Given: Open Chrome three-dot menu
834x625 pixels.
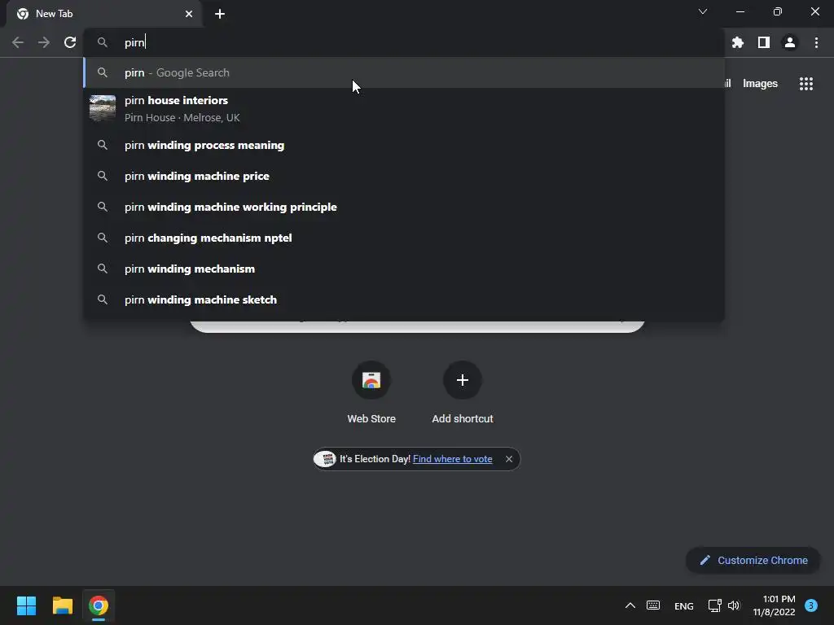Looking at the screenshot, I should 816,42.
